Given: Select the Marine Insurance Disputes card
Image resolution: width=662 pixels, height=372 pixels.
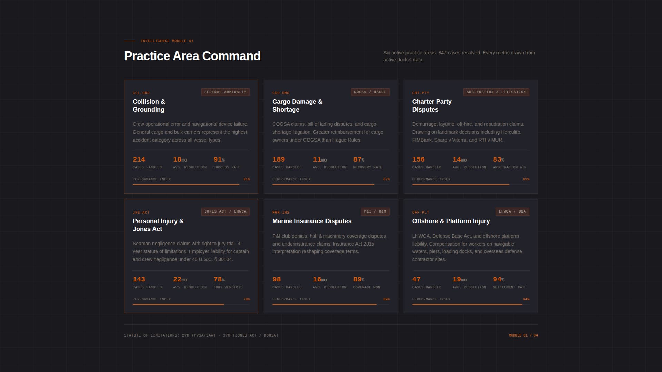Looking at the screenshot, I should (331, 256).
